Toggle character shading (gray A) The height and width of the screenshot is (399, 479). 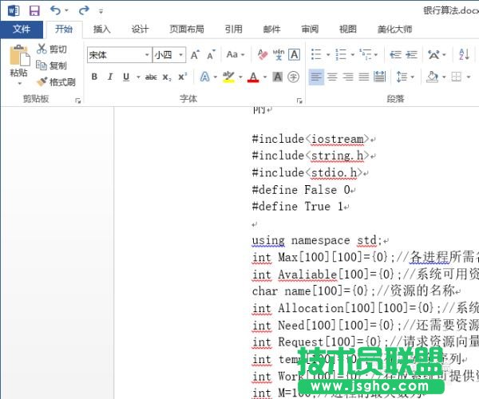(x=278, y=77)
